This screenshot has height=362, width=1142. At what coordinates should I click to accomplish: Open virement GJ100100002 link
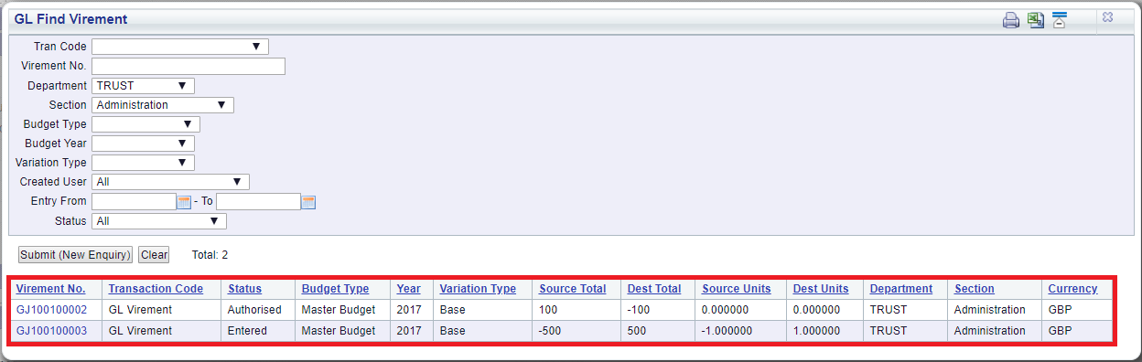click(x=51, y=310)
